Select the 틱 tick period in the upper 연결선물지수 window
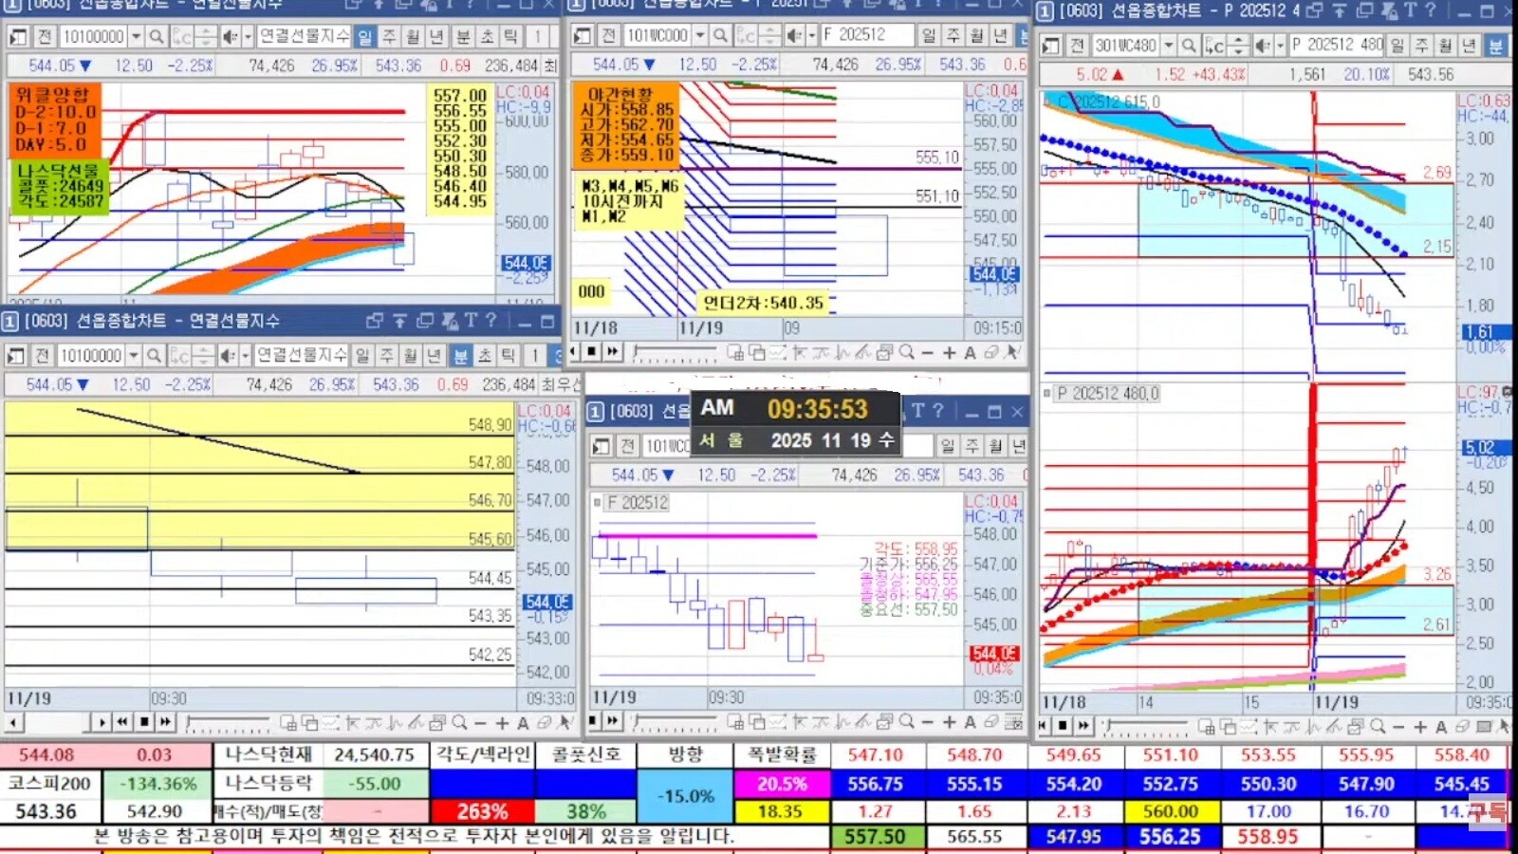This screenshot has height=854, width=1518. pyautogui.click(x=510, y=37)
